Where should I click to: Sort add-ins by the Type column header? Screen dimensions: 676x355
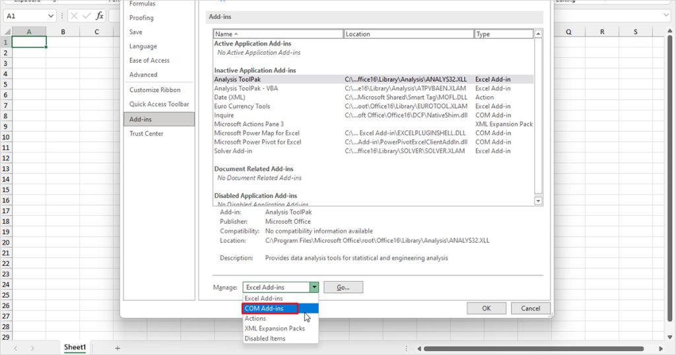click(x=504, y=34)
